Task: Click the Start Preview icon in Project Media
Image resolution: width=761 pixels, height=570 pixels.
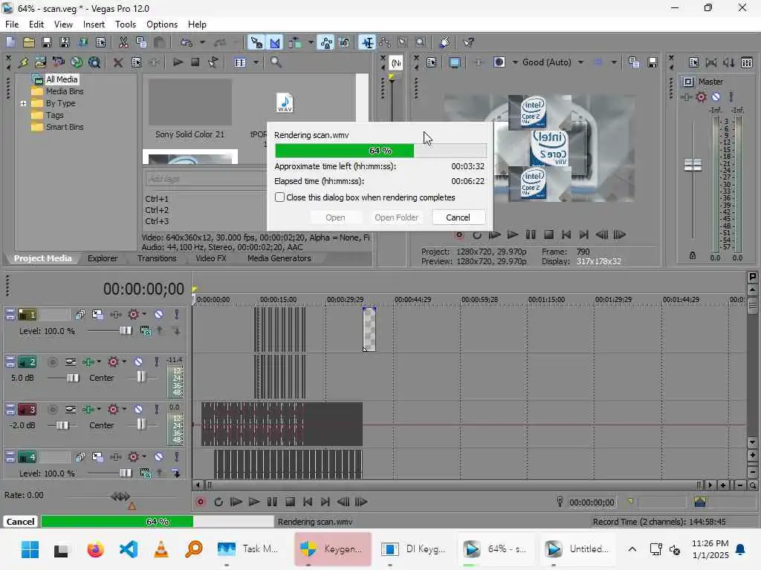Action: click(178, 62)
